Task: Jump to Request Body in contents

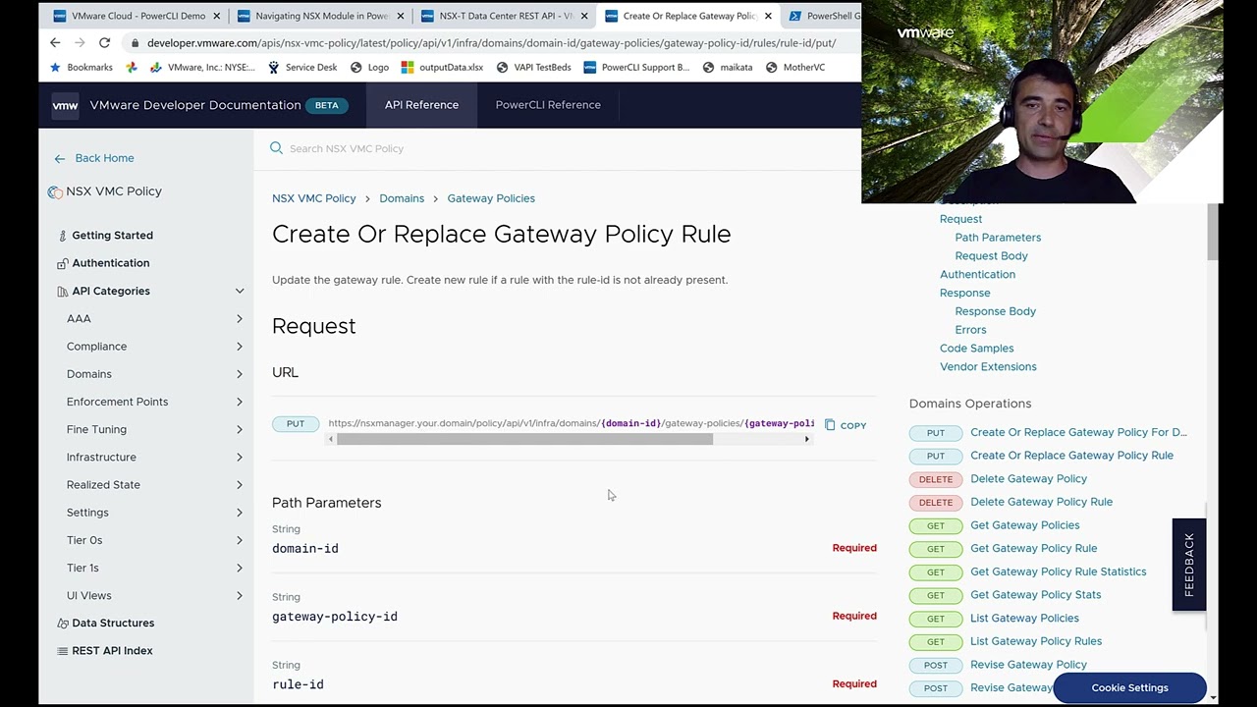Action: coord(991,256)
